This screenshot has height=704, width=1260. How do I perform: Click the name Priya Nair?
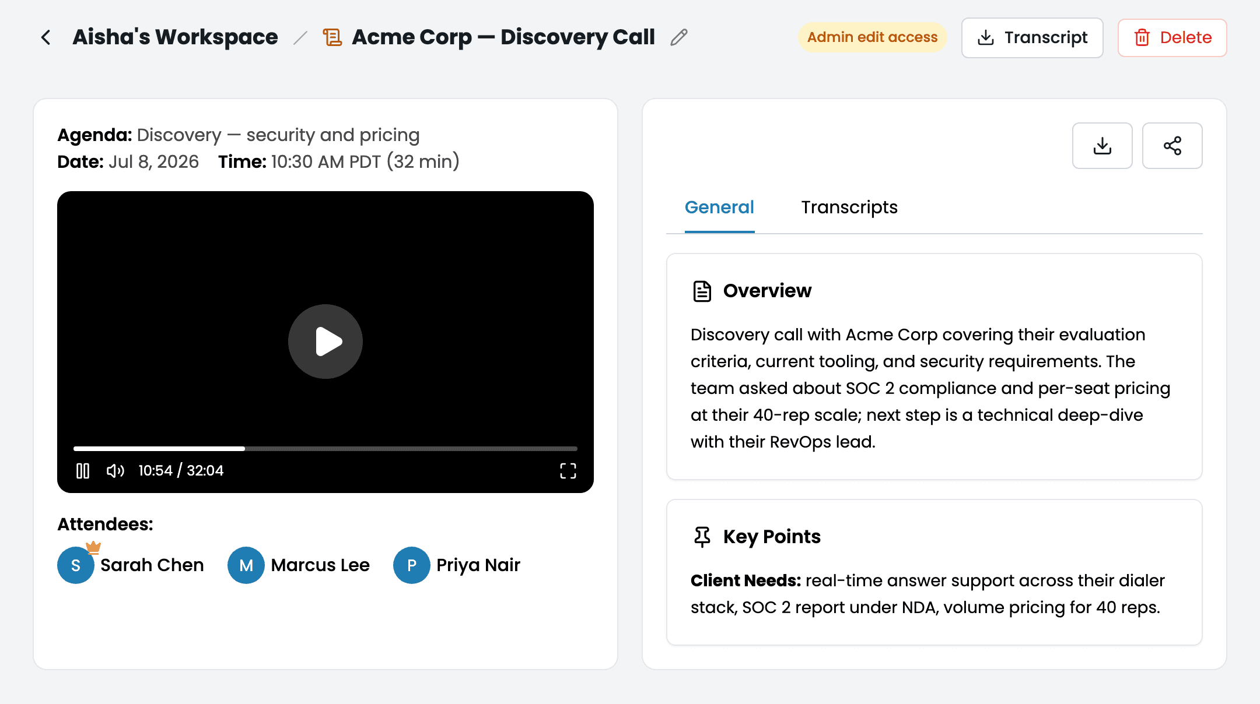478,565
